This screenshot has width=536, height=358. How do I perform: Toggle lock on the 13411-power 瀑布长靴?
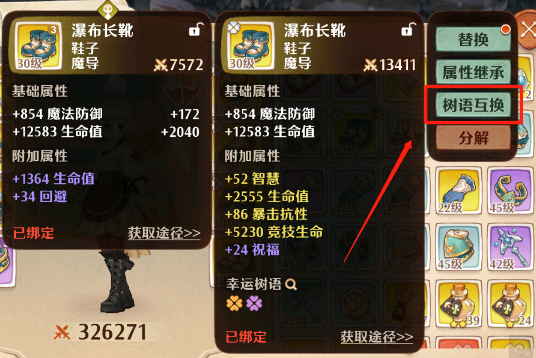click(x=408, y=29)
